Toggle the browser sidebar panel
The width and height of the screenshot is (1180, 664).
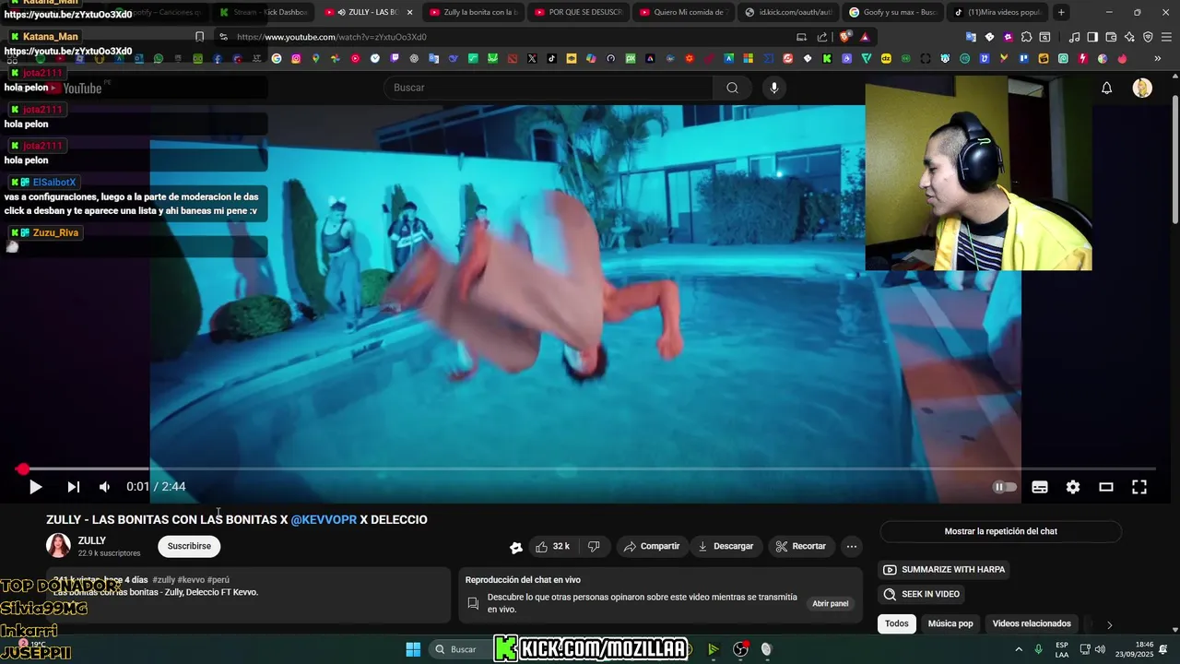click(x=1092, y=37)
